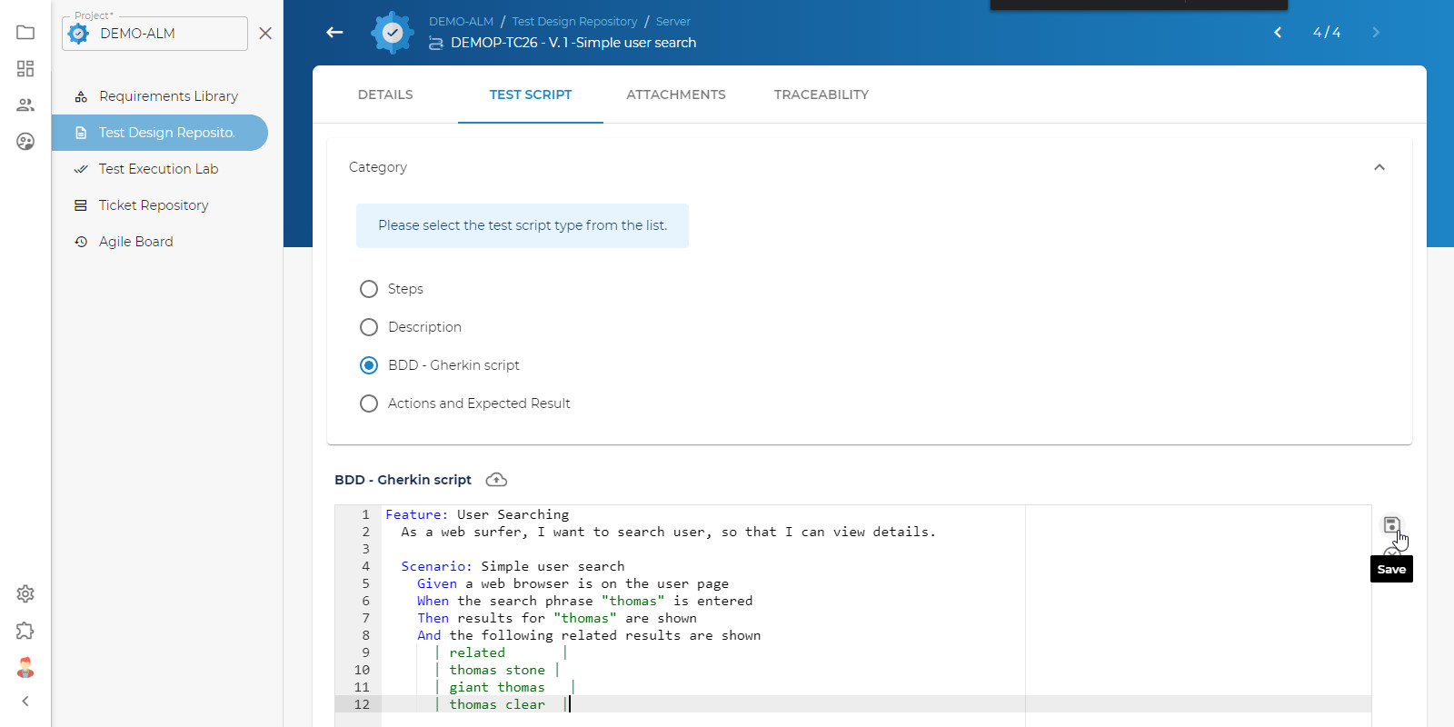Screen dimensions: 1454x727
Task: Click line number 3 in gutter
Action: click(x=365, y=549)
